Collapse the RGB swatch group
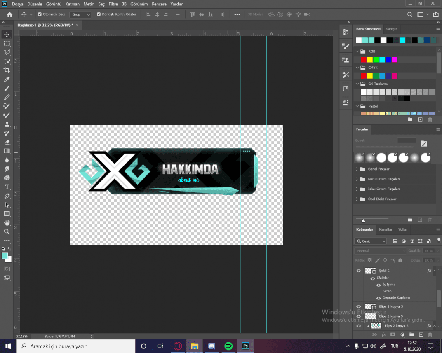This screenshot has height=353, width=442. pos(357,51)
